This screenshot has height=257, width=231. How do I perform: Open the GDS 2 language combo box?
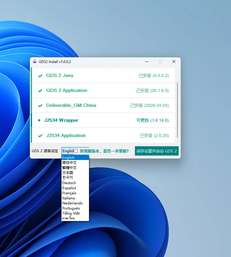pos(75,151)
